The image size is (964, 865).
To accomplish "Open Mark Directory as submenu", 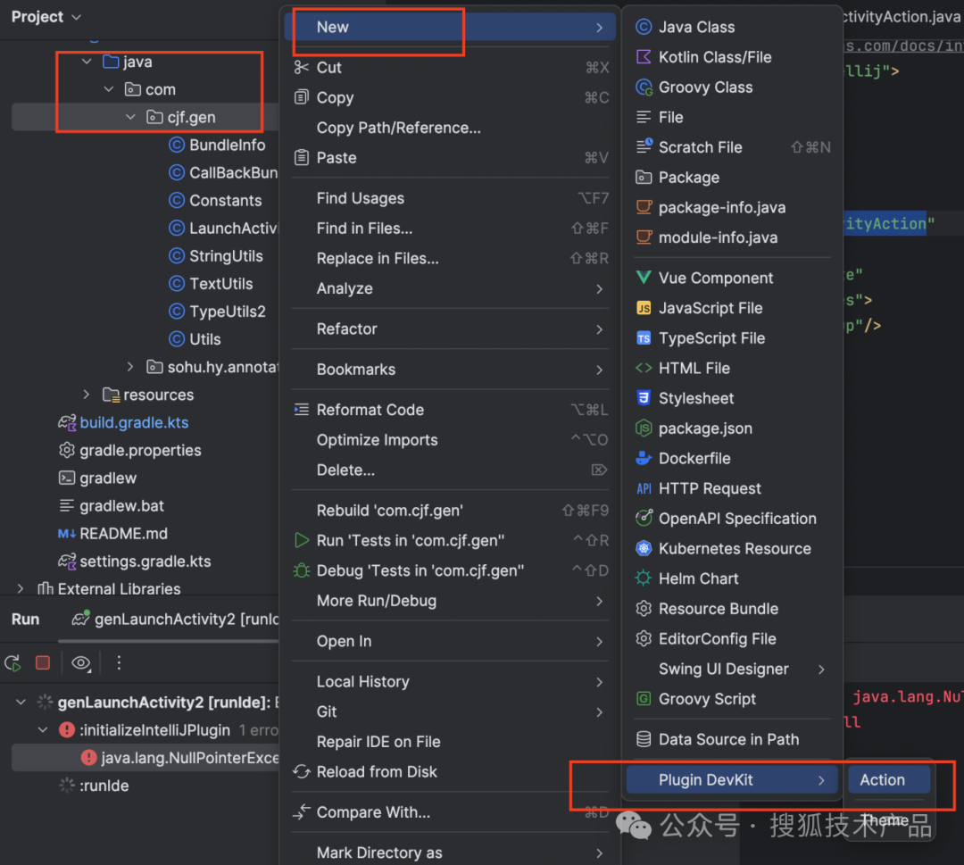I will 450,853.
